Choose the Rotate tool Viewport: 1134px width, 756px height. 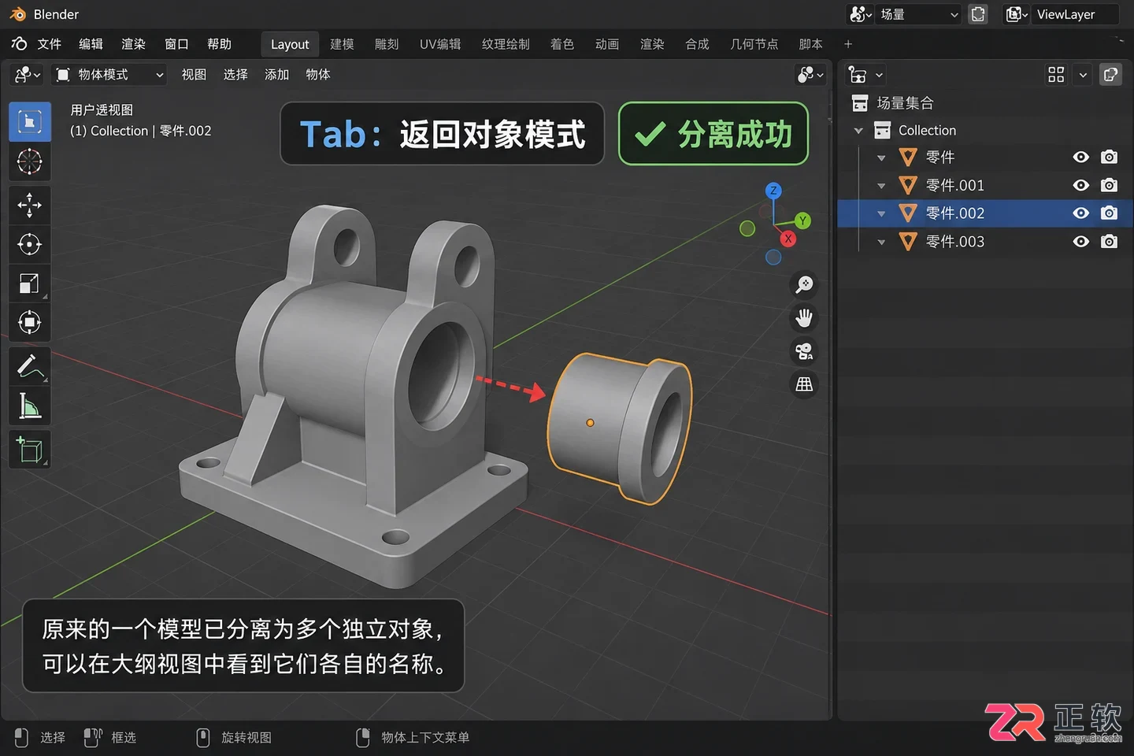coord(30,244)
